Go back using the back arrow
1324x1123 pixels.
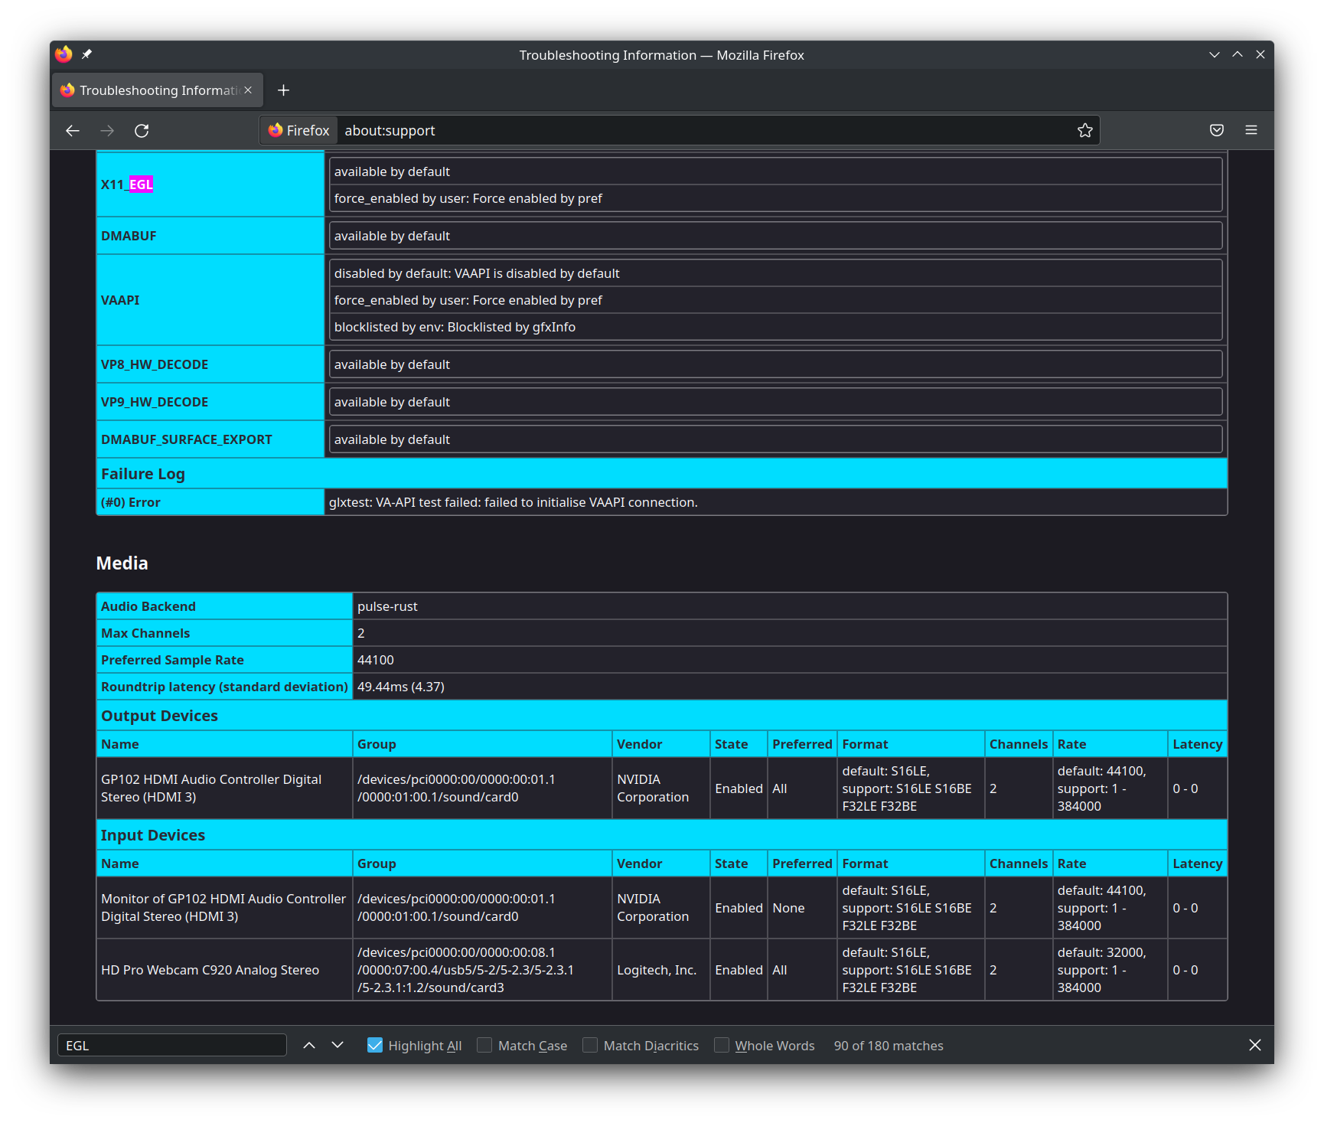[x=73, y=131]
